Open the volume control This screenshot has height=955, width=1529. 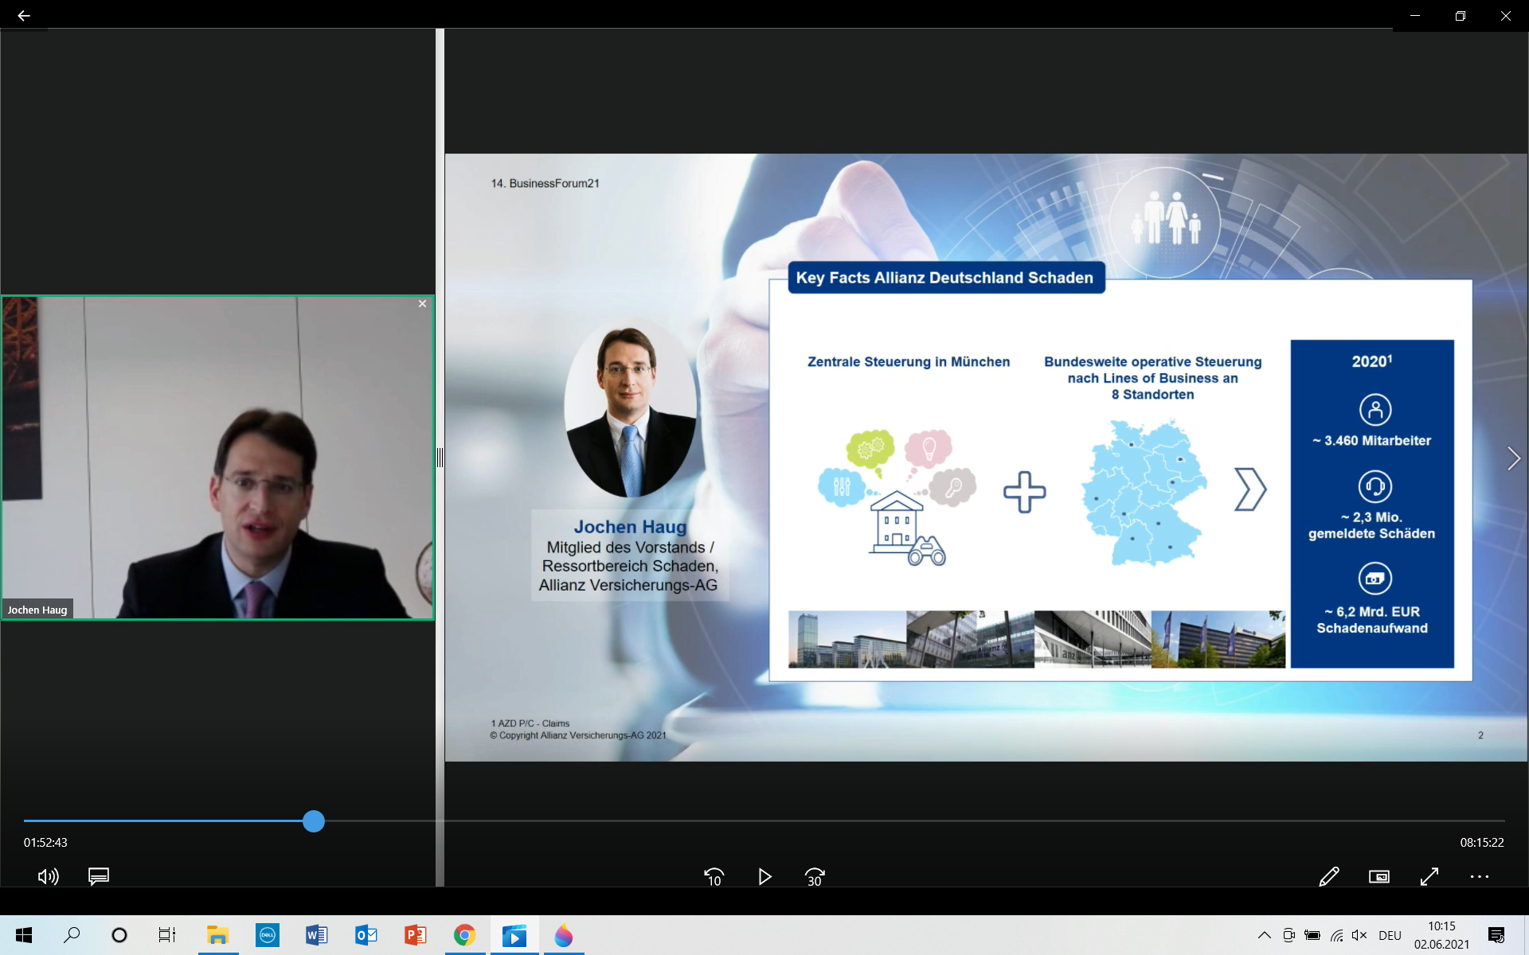pos(48,876)
